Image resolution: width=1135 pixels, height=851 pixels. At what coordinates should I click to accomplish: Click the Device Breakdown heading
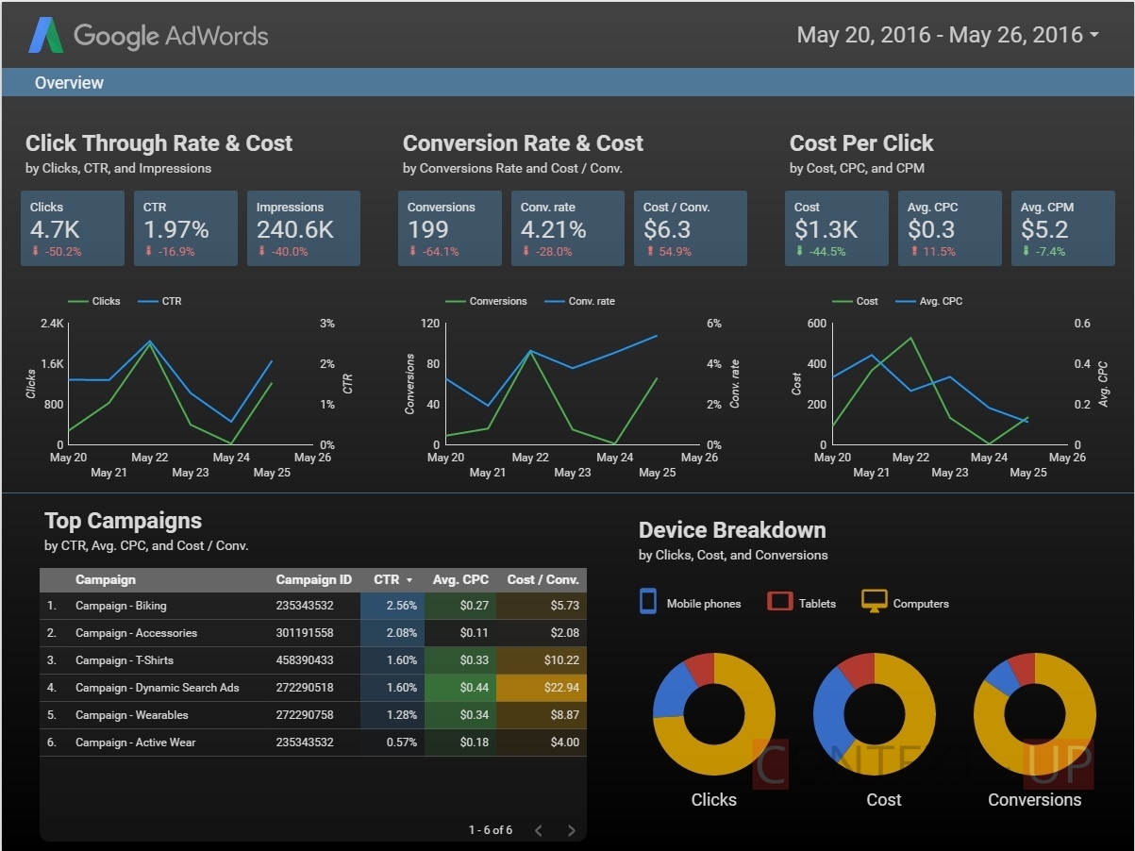[x=732, y=530]
